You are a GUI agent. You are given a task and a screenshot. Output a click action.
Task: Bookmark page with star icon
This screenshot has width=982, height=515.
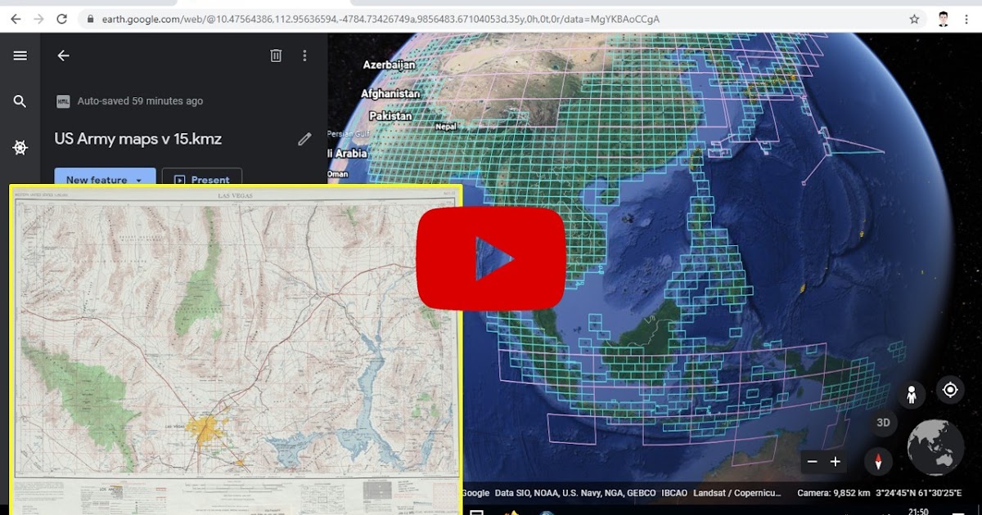914,18
